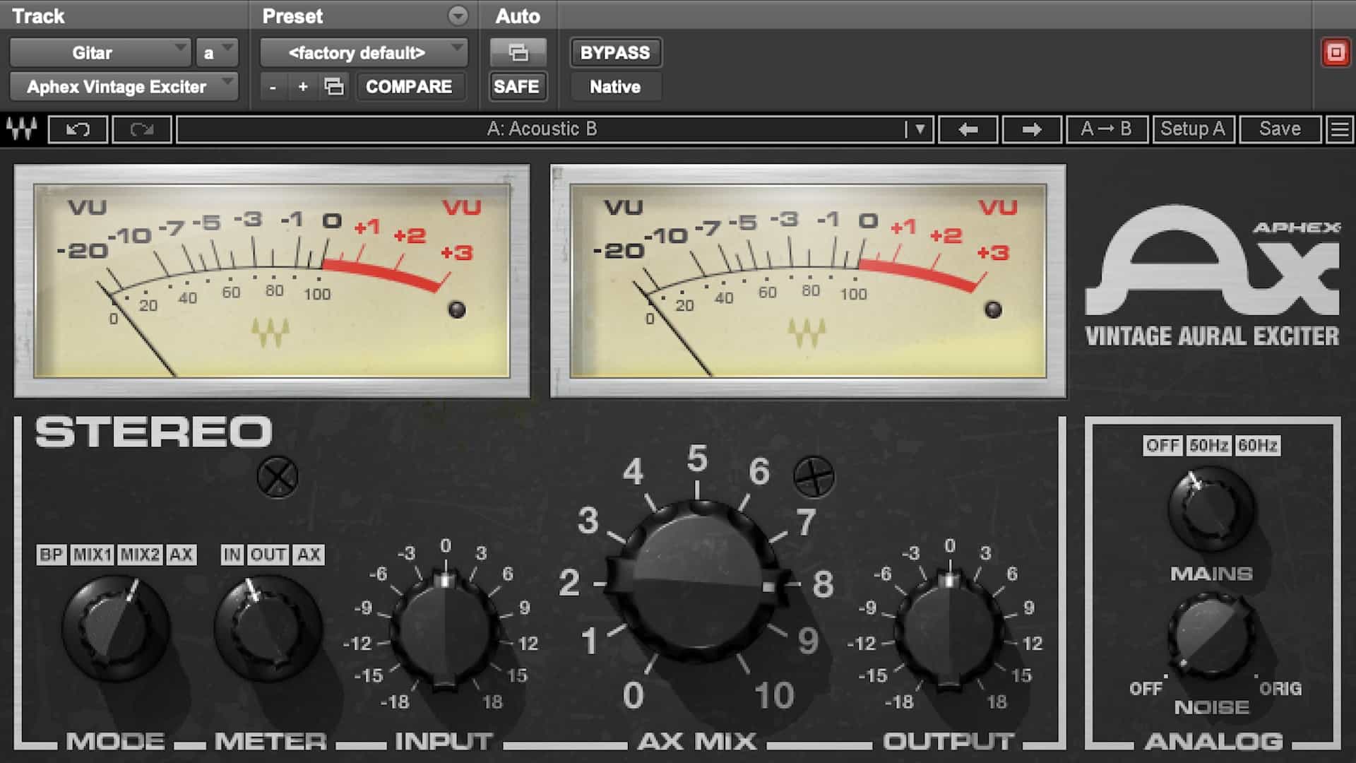Screen dimensions: 1356x763
Task: Click the previous-preset left arrow icon
Action: click(968, 129)
